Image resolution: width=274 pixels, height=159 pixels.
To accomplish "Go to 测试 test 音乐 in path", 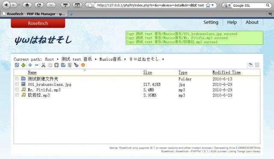I will [x=77, y=59].
